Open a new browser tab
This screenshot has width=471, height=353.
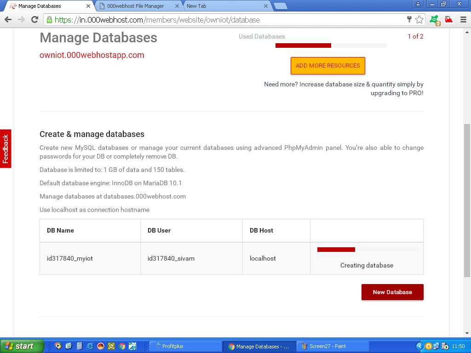281,6
